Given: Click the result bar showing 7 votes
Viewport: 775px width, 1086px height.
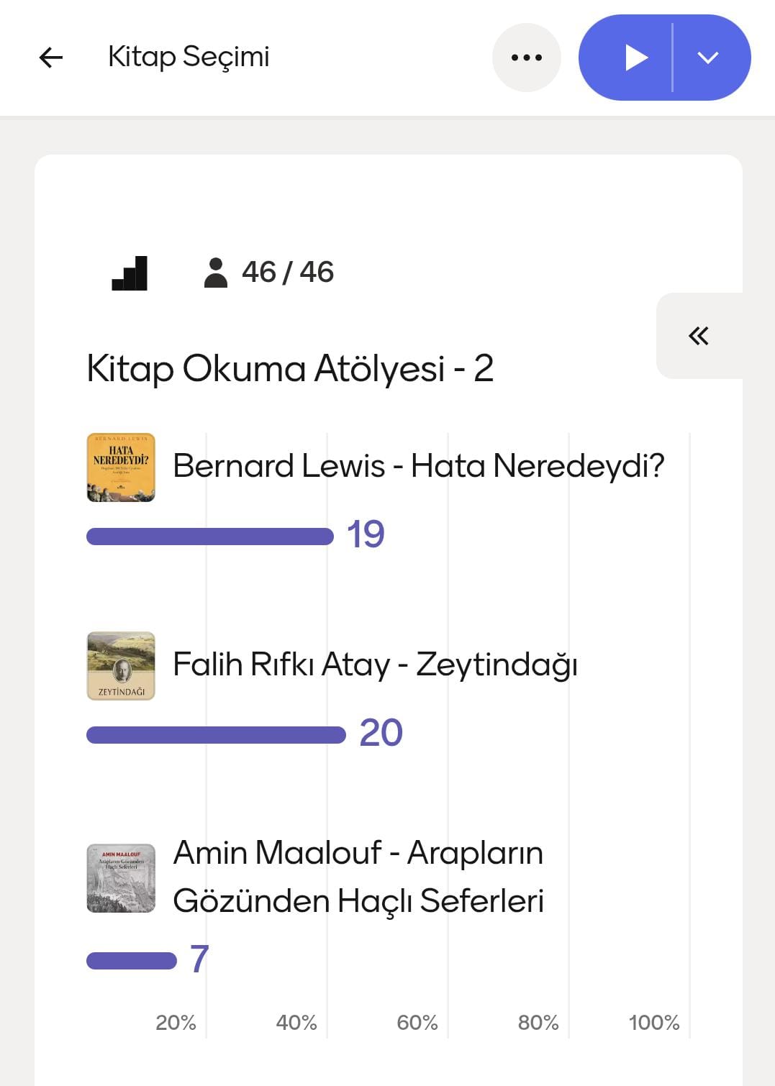Looking at the screenshot, I should (131, 961).
